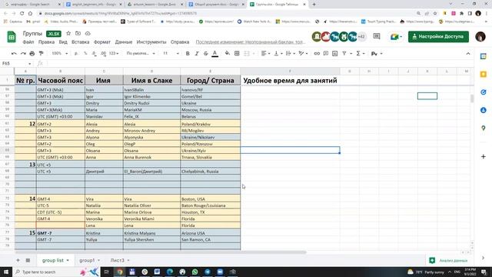This screenshot has width=492, height=277.
Task: Open Данные menu
Action: click(124, 42)
